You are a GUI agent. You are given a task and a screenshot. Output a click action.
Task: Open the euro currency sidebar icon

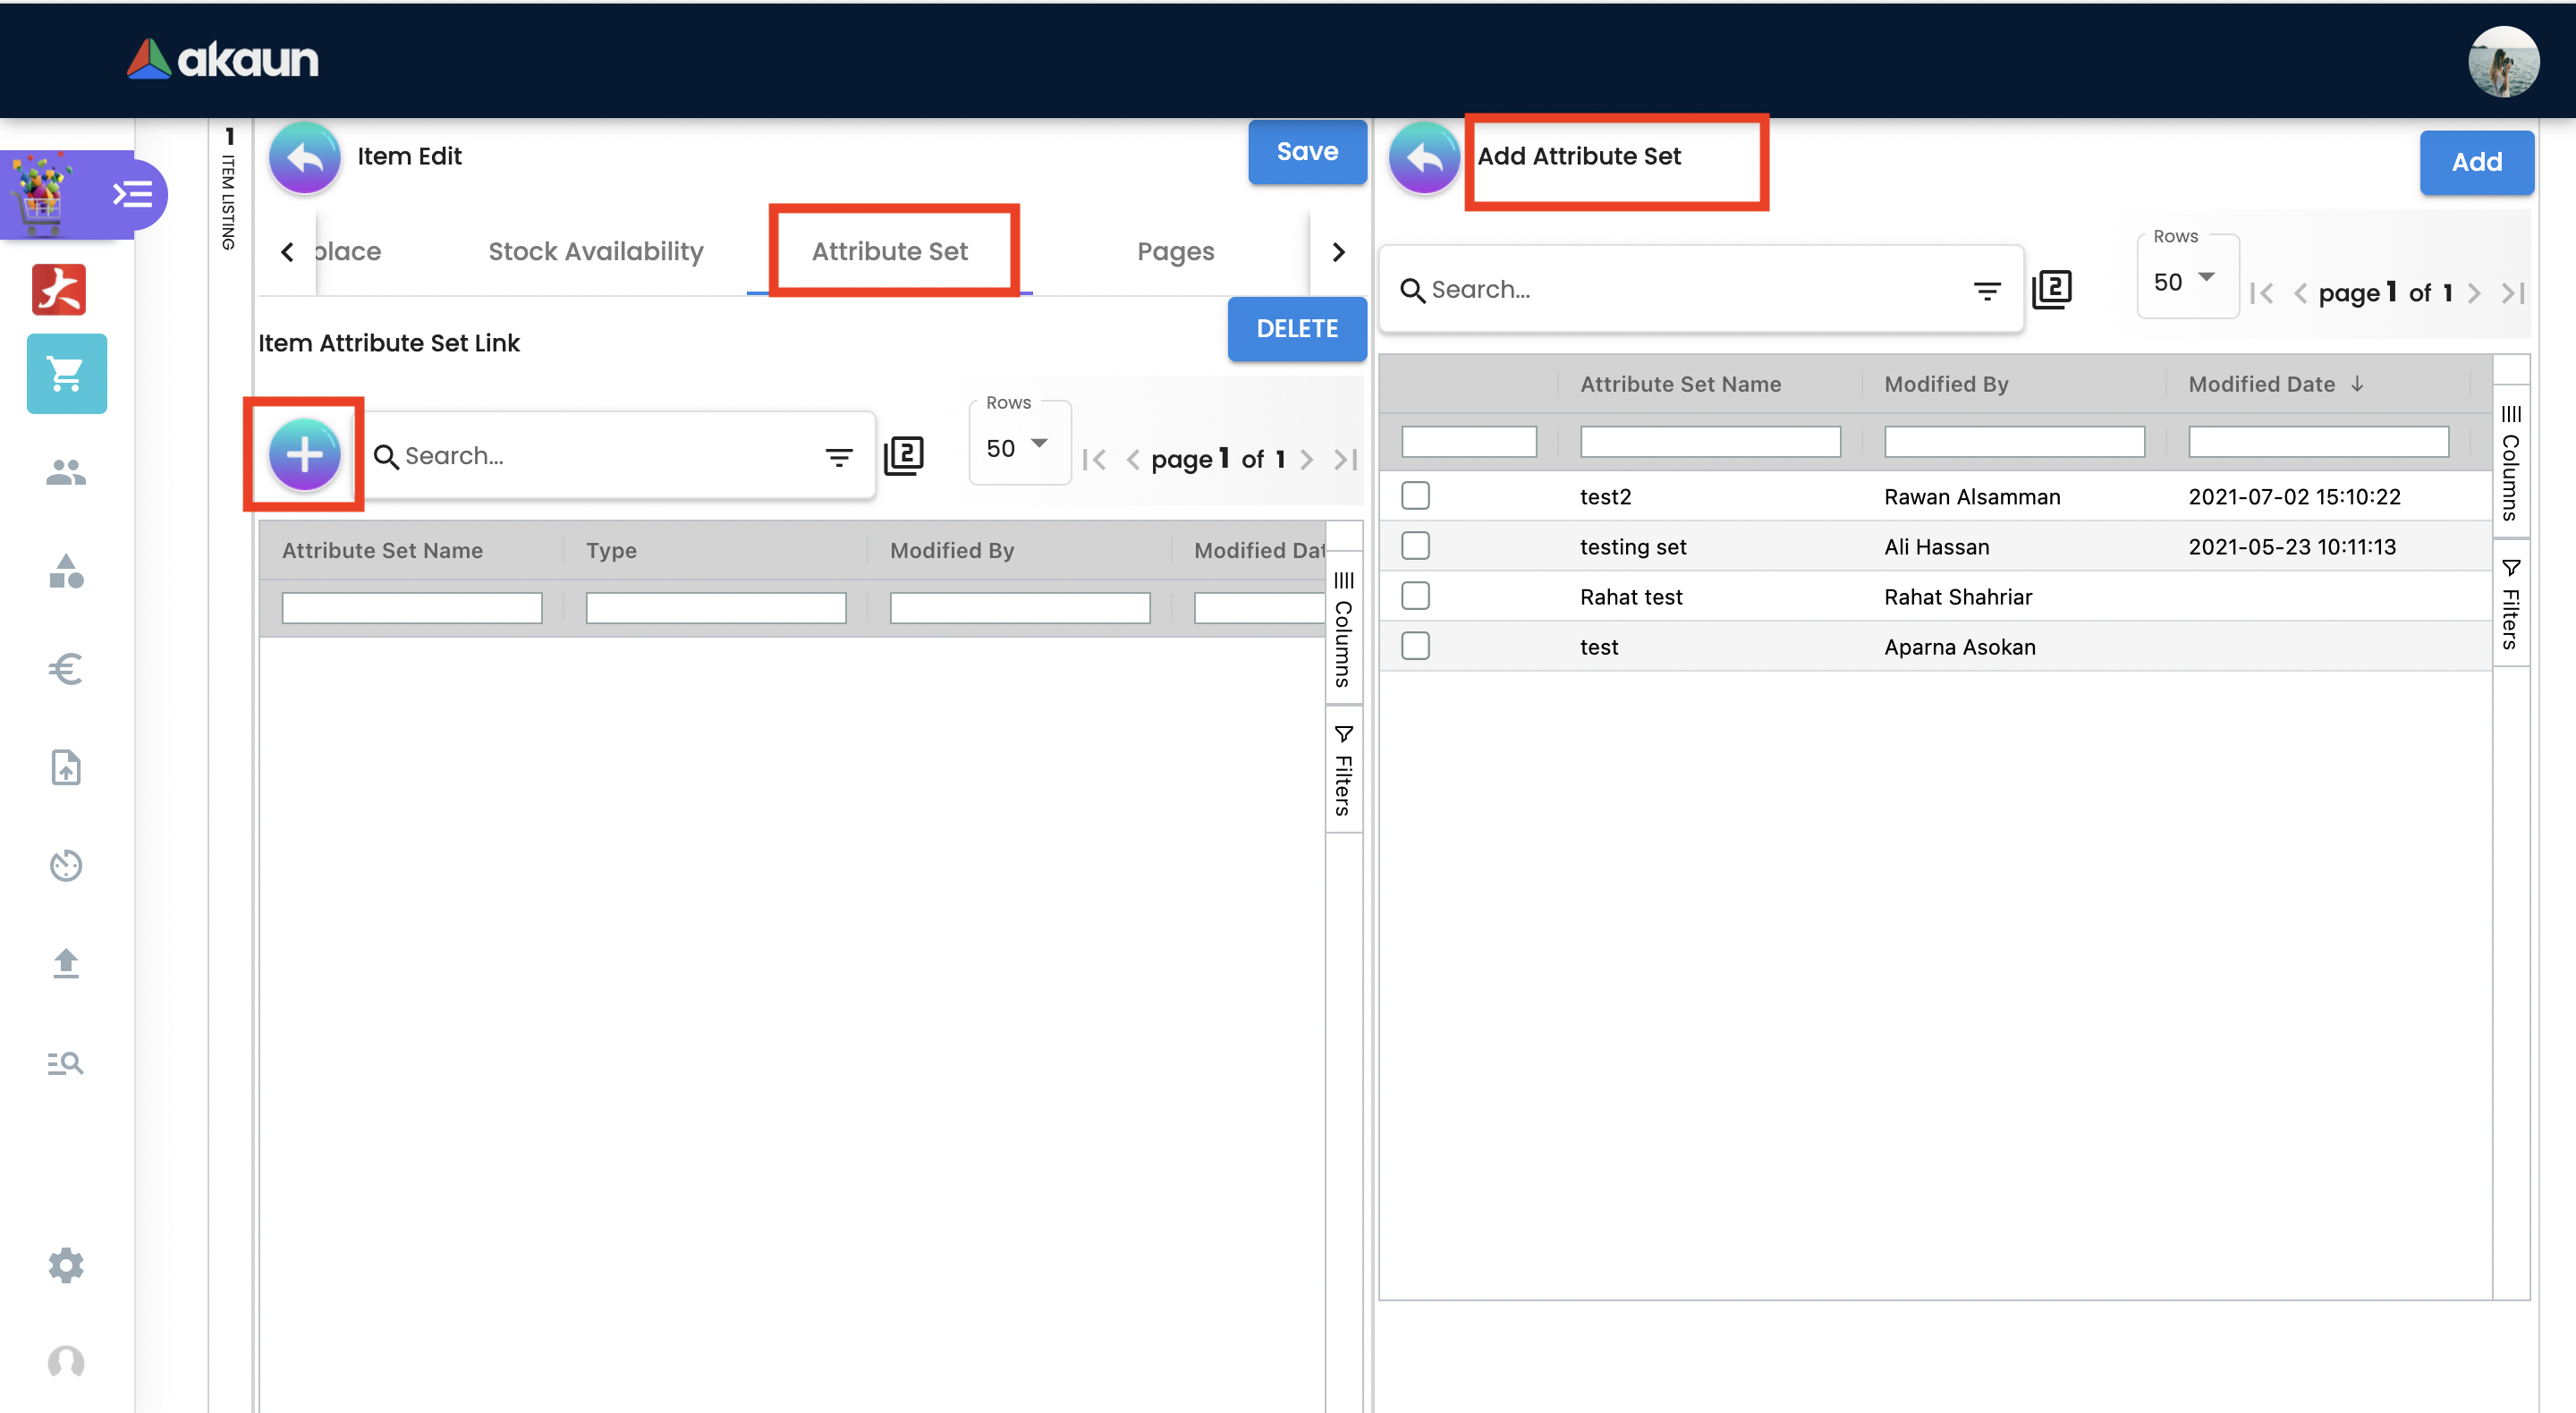[x=66, y=668]
